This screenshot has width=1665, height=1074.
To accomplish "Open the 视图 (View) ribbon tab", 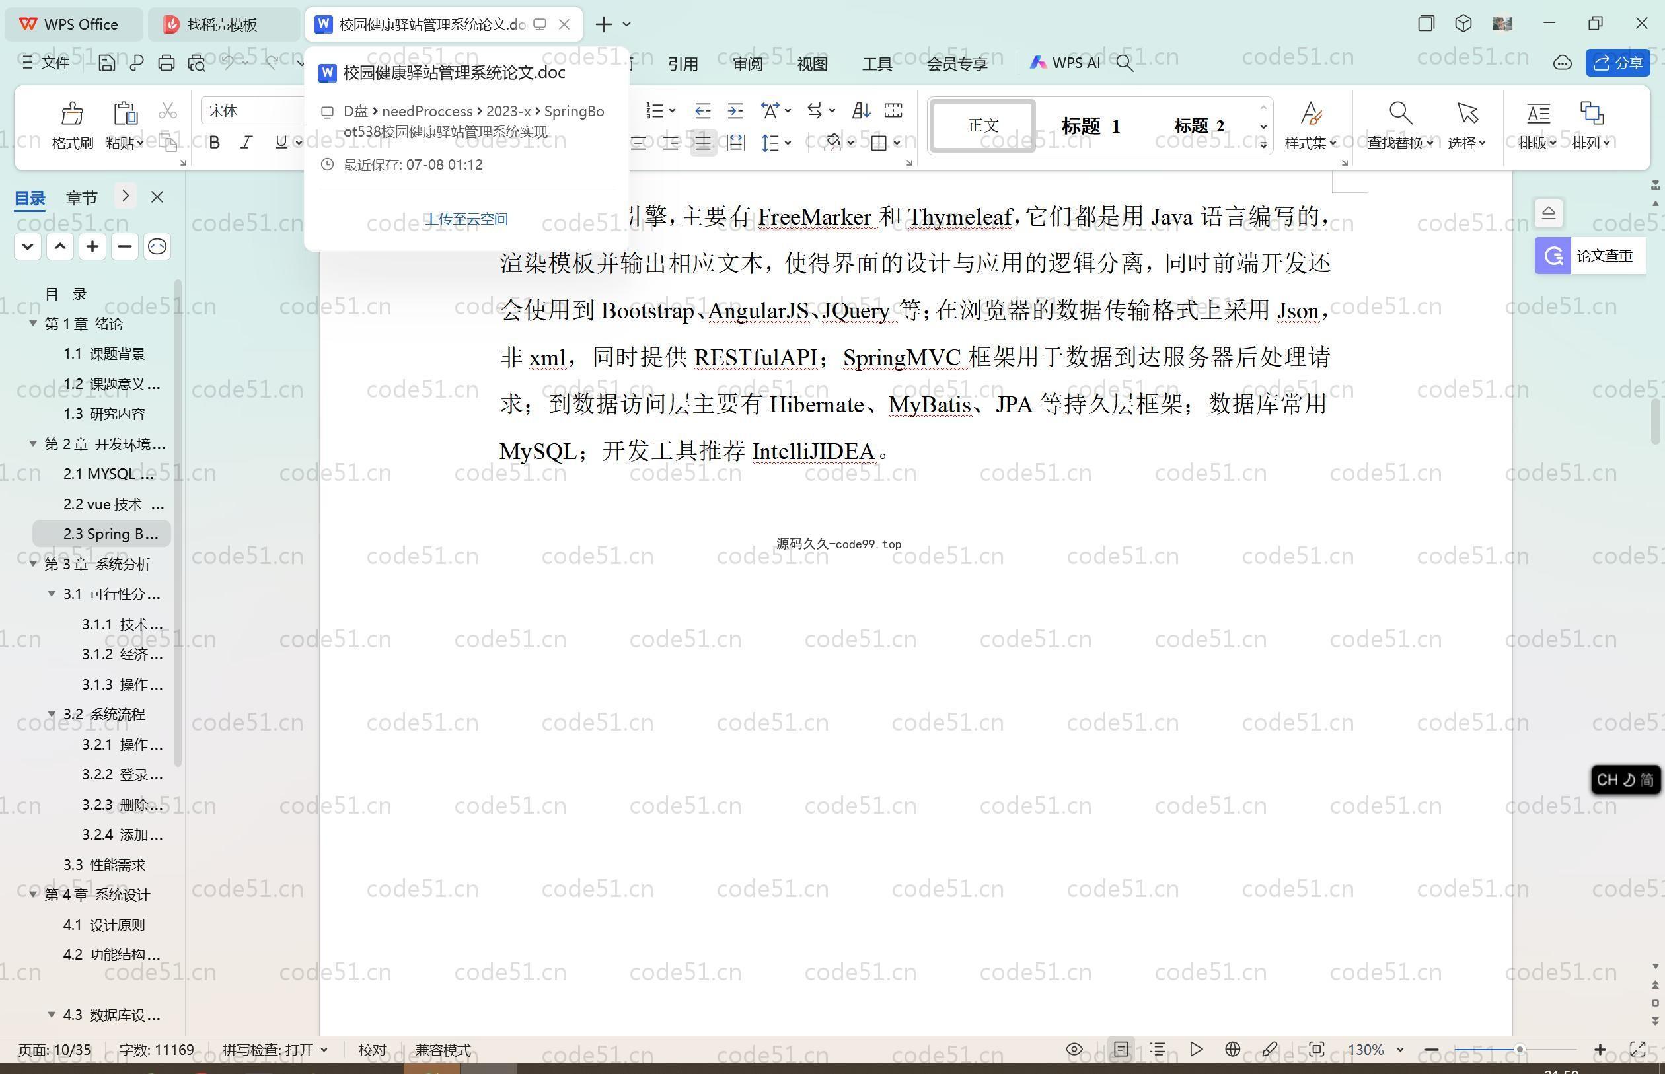I will [812, 63].
